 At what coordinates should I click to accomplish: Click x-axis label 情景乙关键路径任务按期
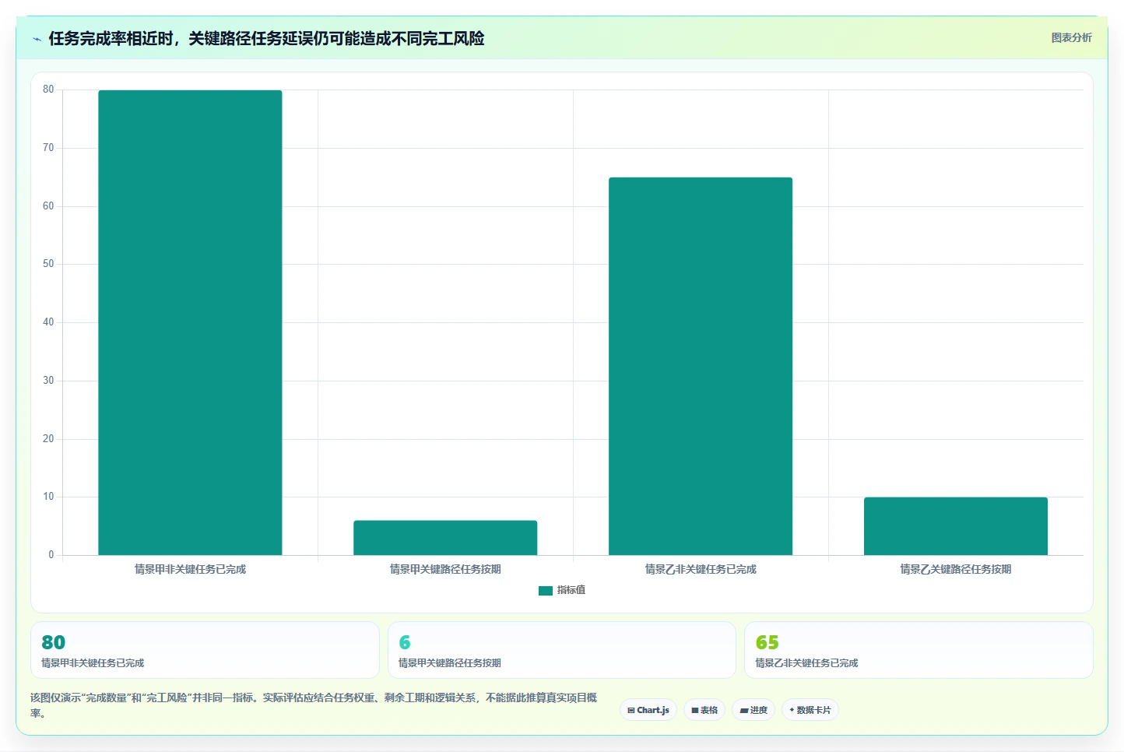956,569
